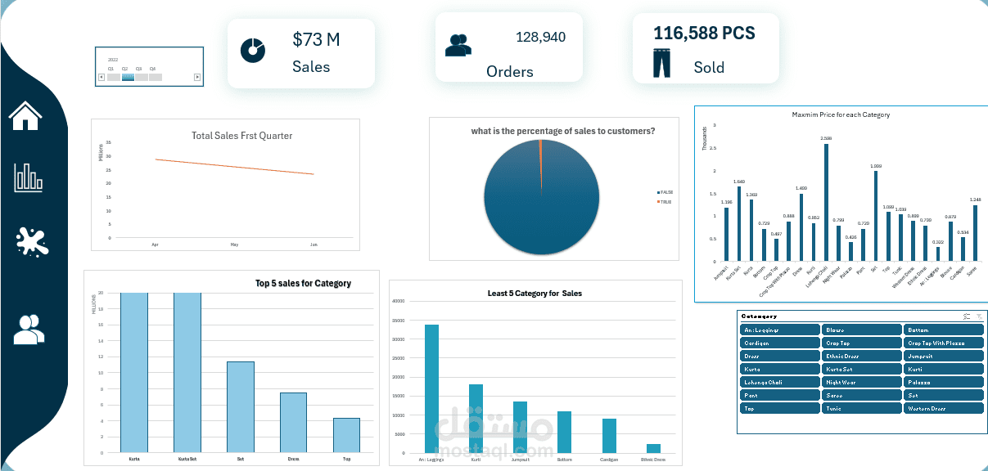Toggle the Ethnic Dress category filter

pyautogui.click(x=862, y=356)
